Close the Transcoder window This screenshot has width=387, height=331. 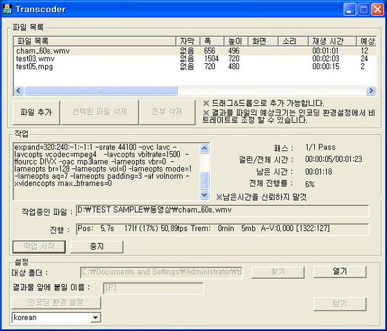(x=377, y=10)
